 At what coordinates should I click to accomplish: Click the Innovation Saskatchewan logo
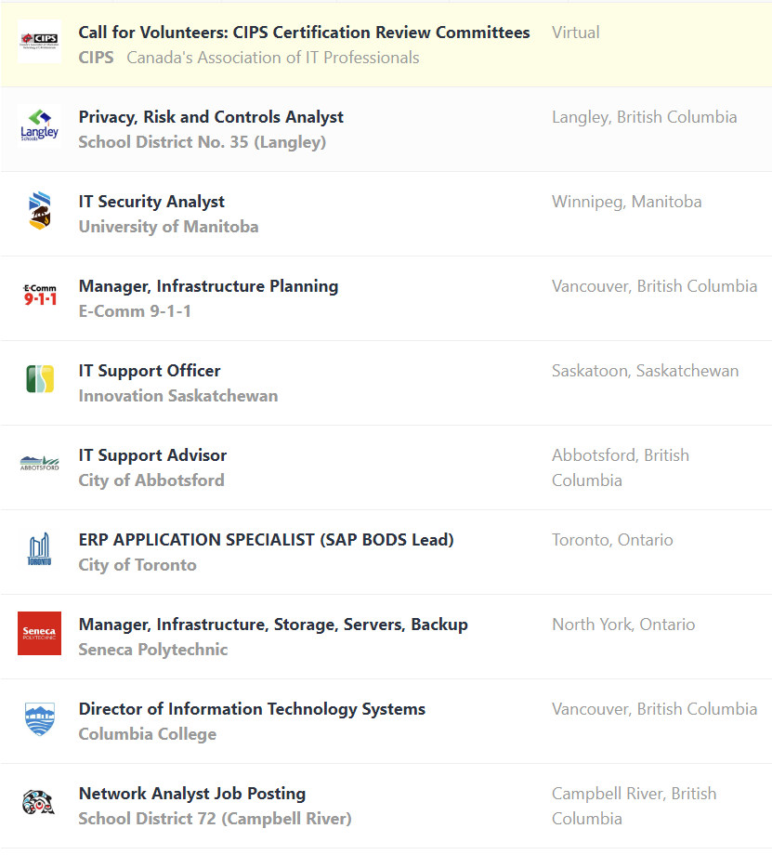coord(39,380)
